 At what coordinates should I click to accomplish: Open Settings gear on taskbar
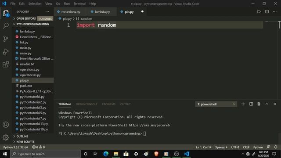[136, 154]
